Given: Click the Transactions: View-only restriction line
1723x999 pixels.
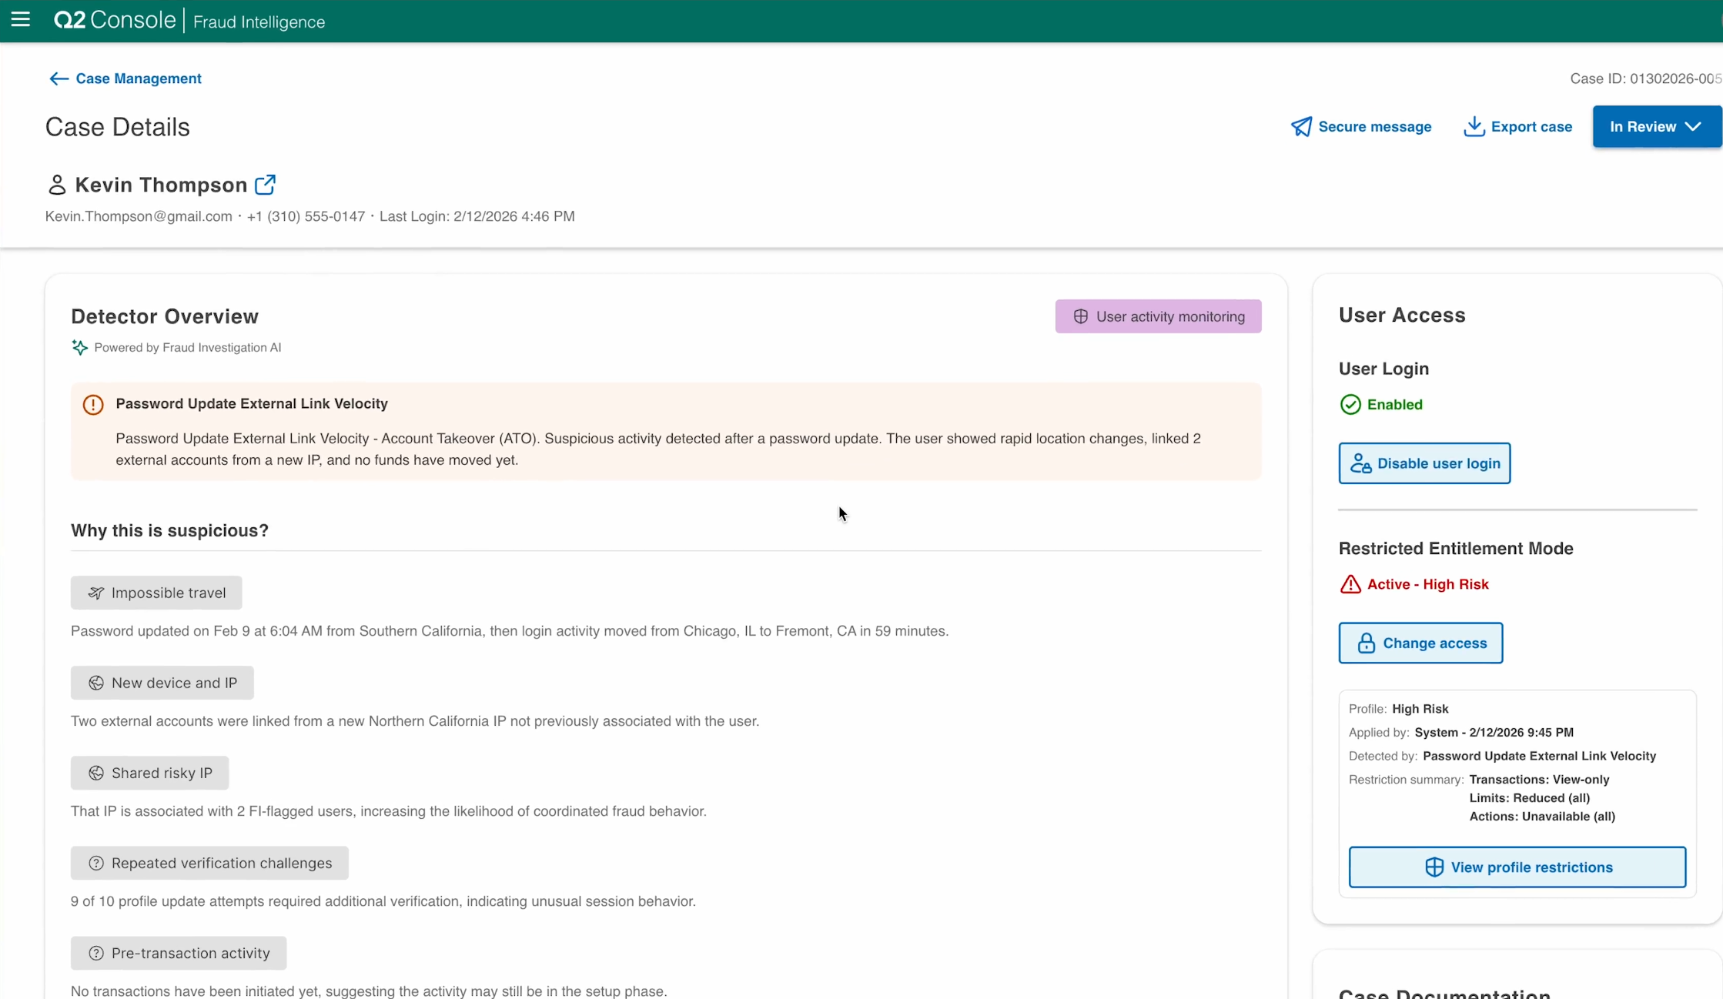Looking at the screenshot, I should tap(1539, 780).
